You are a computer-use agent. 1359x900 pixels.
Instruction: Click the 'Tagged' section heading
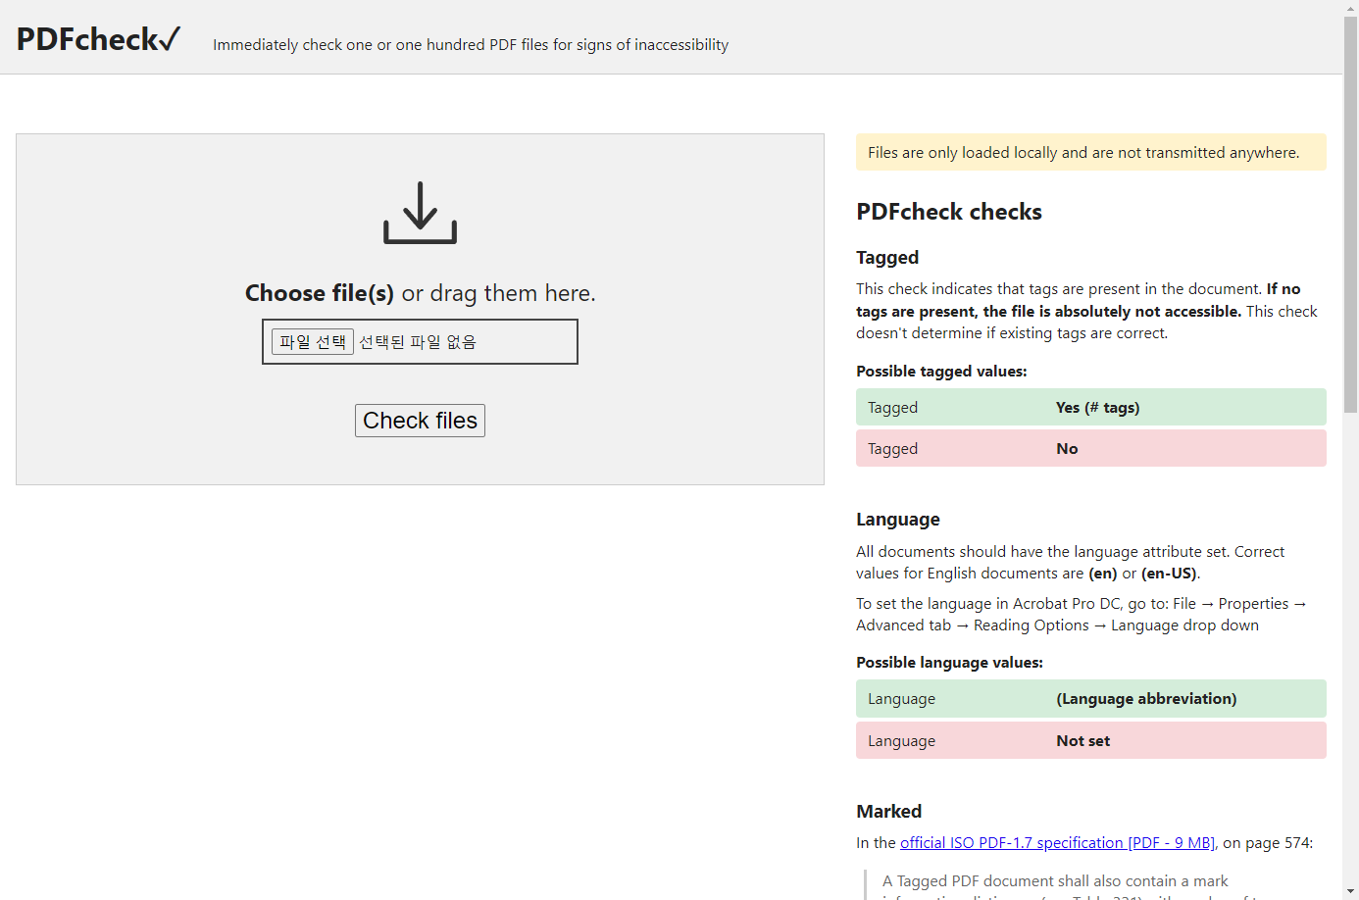[x=887, y=258]
